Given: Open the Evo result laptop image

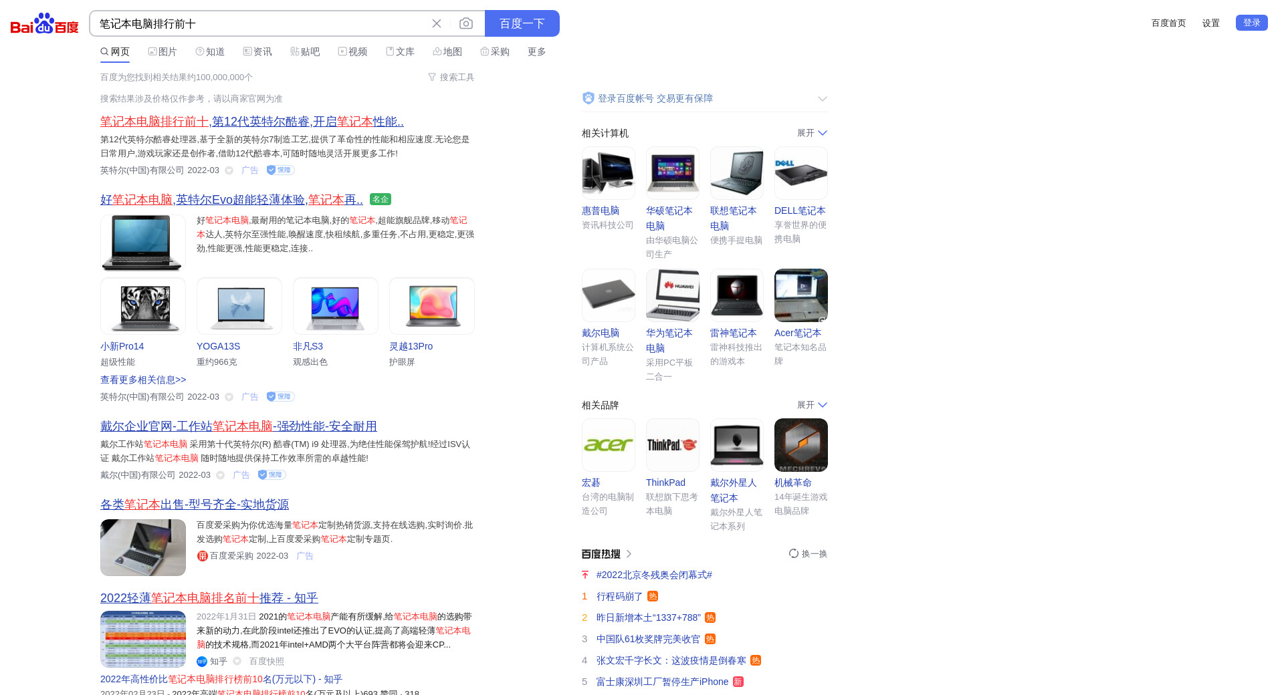Looking at the screenshot, I should click(x=143, y=243).
